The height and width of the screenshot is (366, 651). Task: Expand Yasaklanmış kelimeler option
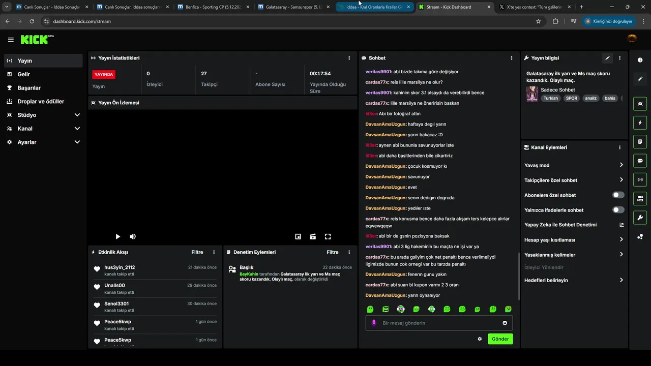point(574,255)
